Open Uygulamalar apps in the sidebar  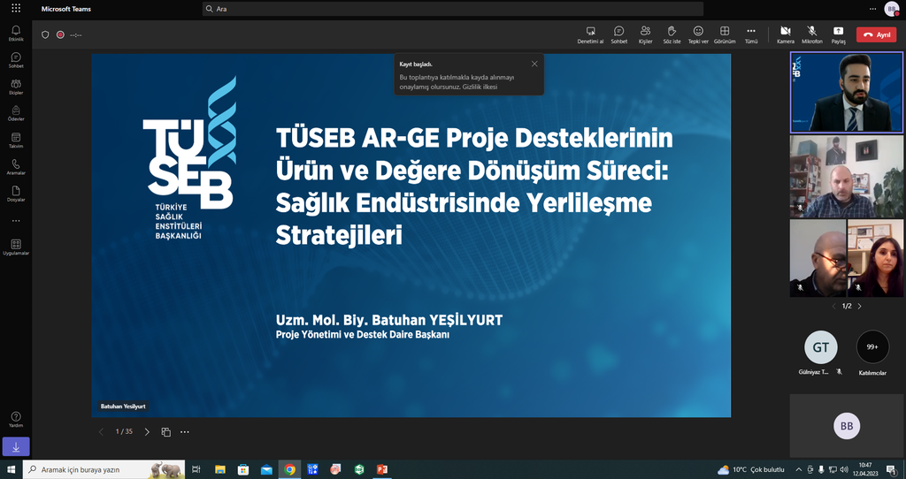(x=16, y=247)
